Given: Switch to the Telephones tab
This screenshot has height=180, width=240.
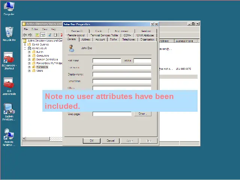Looking at the screenshot, I should coord(129,39).
